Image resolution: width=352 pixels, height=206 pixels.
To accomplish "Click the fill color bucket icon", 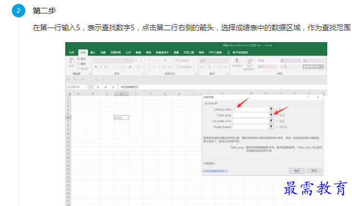I will [123, 67].
